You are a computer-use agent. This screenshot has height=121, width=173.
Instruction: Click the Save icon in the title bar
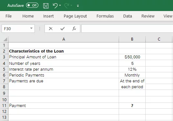(46, 6)
